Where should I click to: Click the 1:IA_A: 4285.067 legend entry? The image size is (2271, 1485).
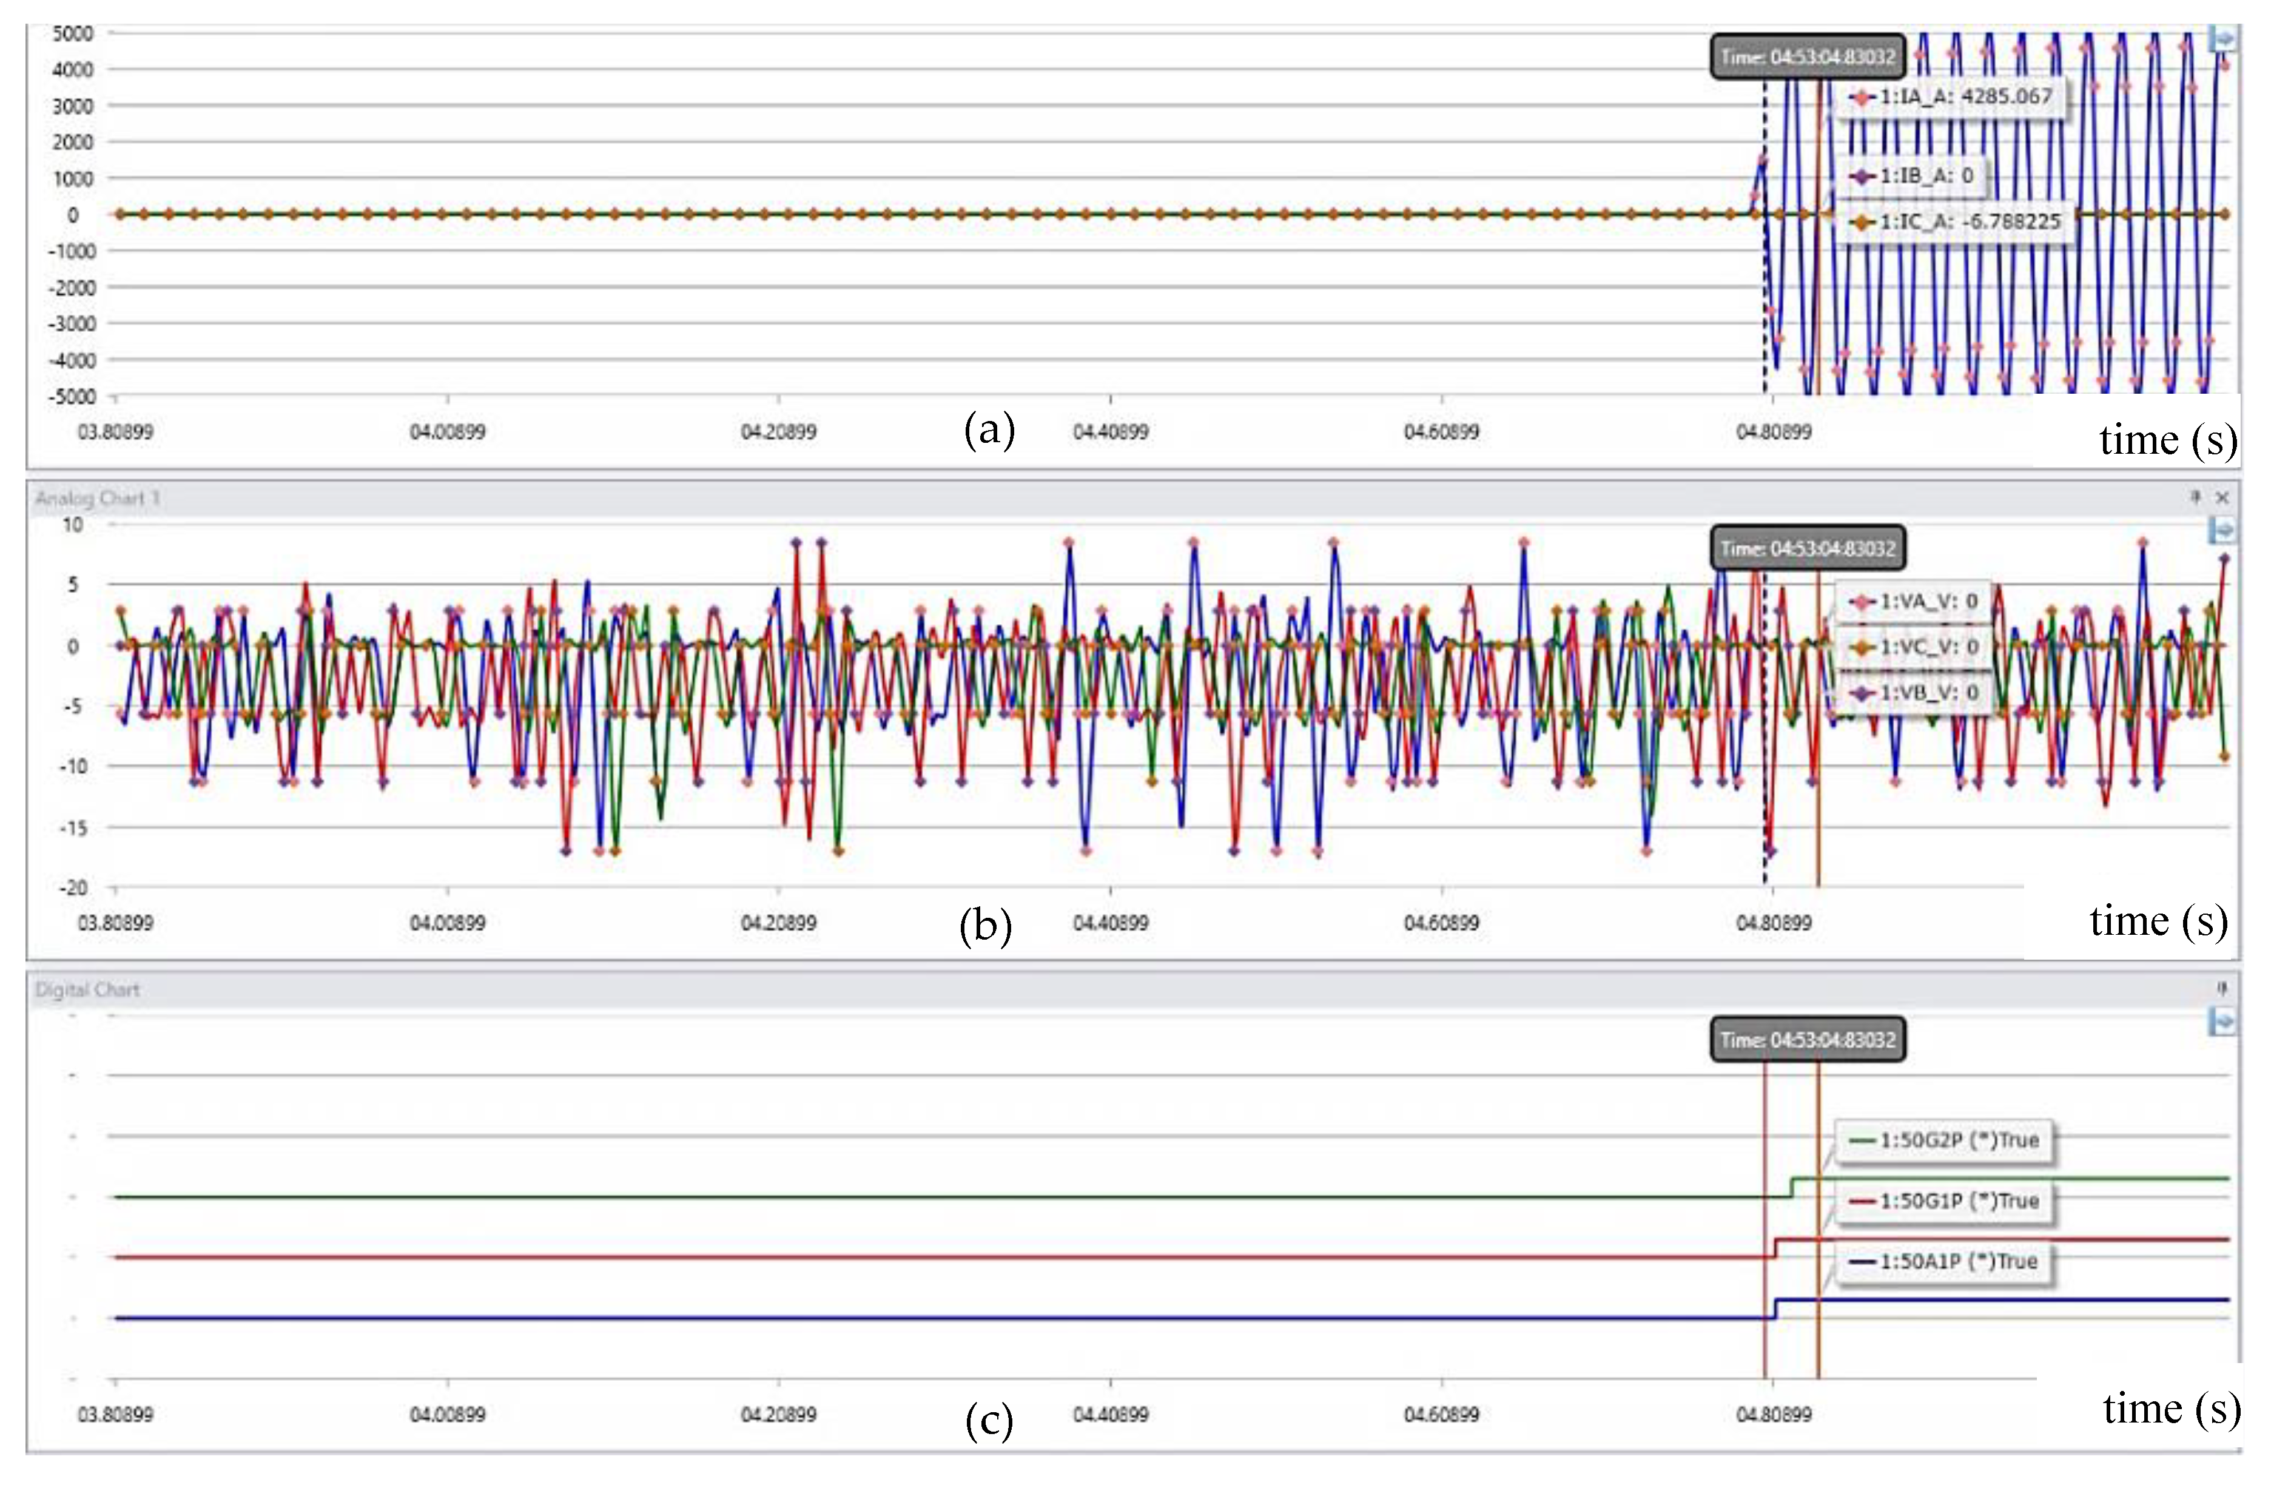click(x=1951, y=96)
